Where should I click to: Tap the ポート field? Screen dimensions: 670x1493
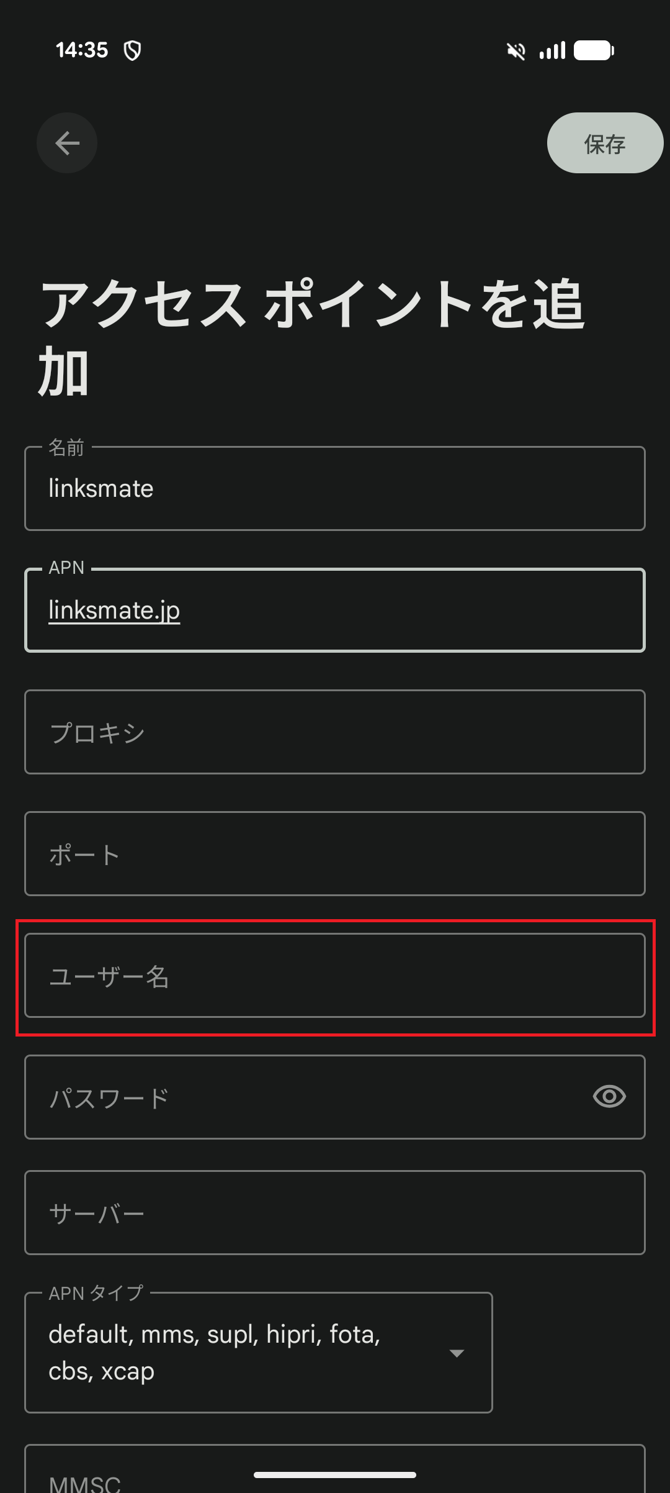click(335, 853)
